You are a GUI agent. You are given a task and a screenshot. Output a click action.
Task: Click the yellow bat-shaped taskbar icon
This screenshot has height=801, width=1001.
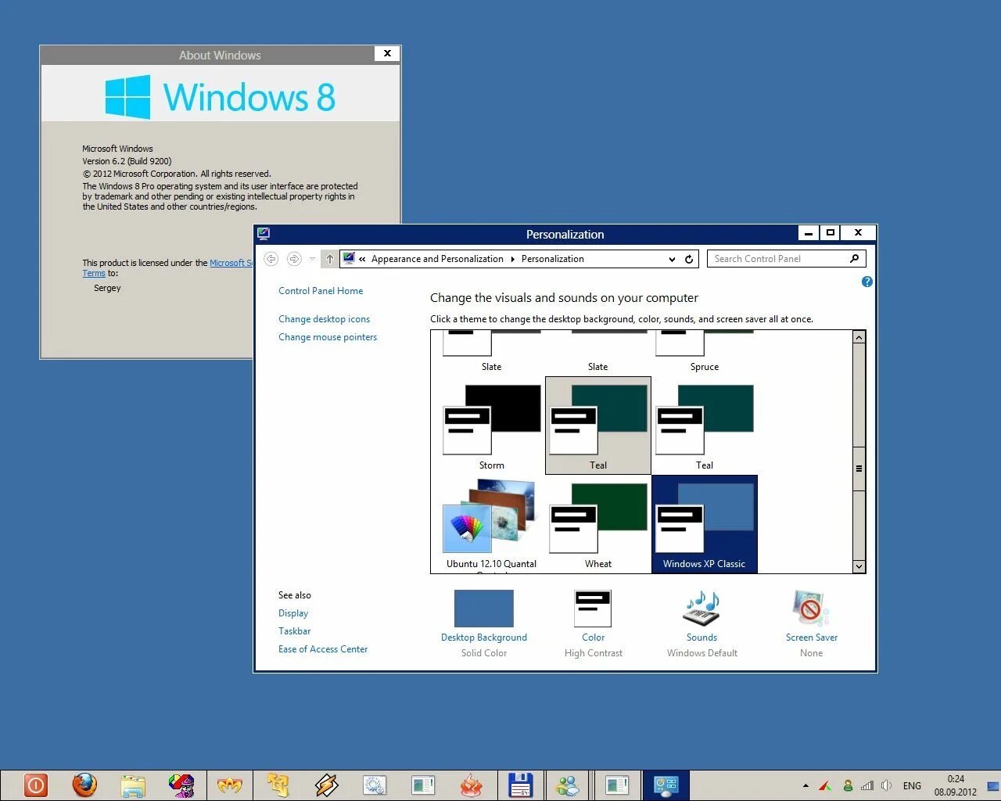tap(230, 785)
